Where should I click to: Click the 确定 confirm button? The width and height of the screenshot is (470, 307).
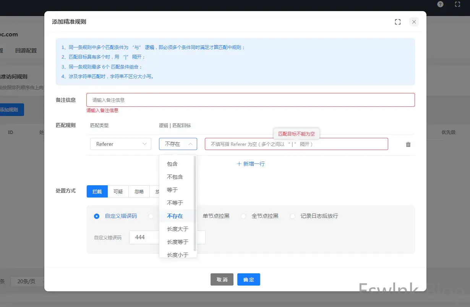[248, 280]
